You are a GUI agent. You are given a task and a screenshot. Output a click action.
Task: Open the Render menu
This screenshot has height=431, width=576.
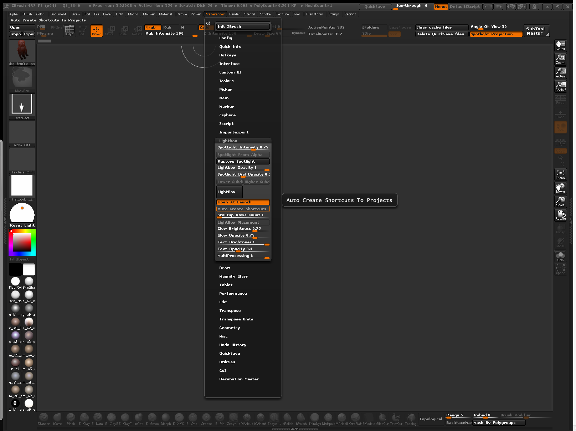(235, 14)
